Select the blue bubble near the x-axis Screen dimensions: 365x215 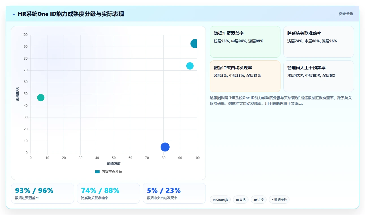coord(165,147)
